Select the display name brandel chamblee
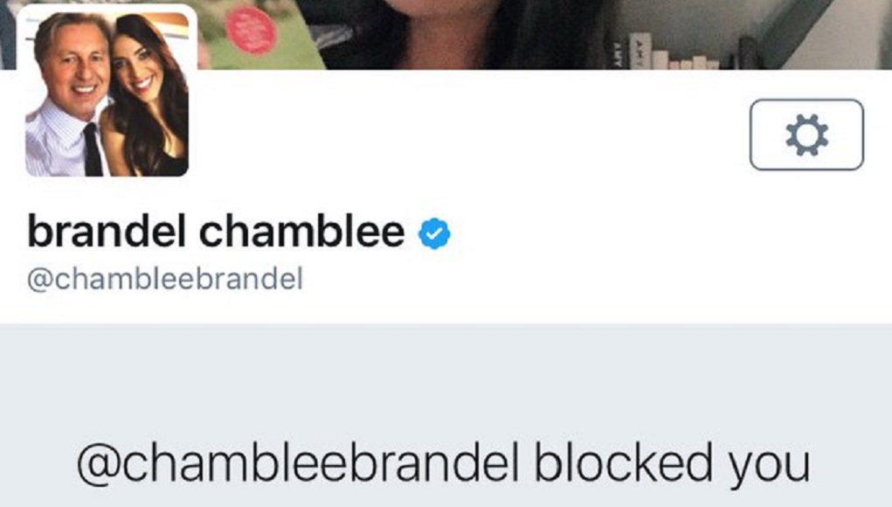Viewport: 892px width, 507px height. tap(216, 232)
